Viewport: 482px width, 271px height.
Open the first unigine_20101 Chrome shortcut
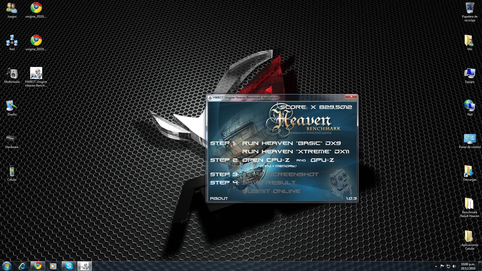tap(36, 10)
